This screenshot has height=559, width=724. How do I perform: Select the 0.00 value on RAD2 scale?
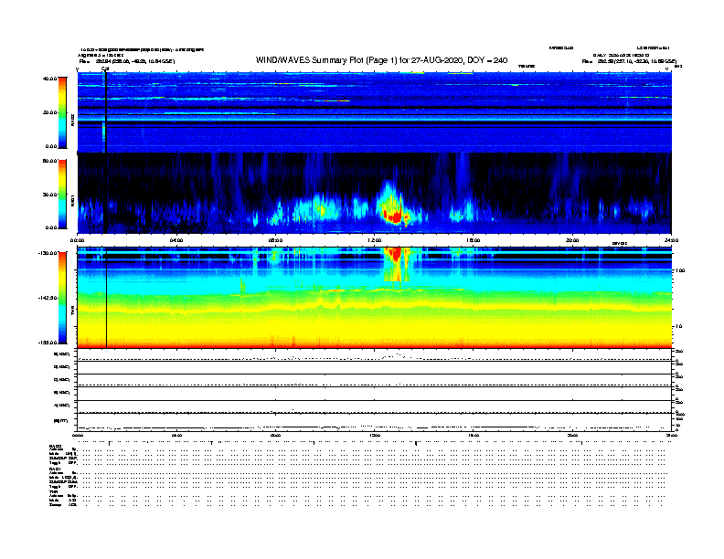50,146
